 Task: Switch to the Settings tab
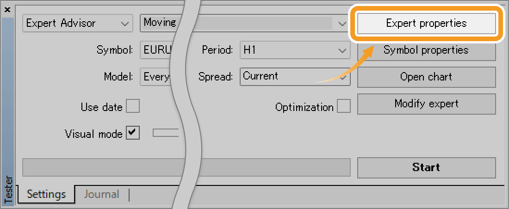point(46,194)
